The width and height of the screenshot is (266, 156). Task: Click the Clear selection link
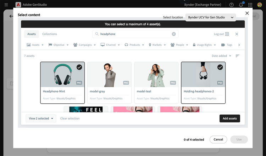[70, 119]
